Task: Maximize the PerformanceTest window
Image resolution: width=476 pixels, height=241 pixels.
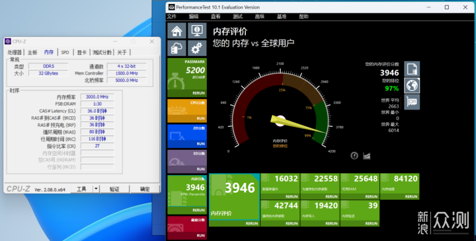Action: pos(446,7)
